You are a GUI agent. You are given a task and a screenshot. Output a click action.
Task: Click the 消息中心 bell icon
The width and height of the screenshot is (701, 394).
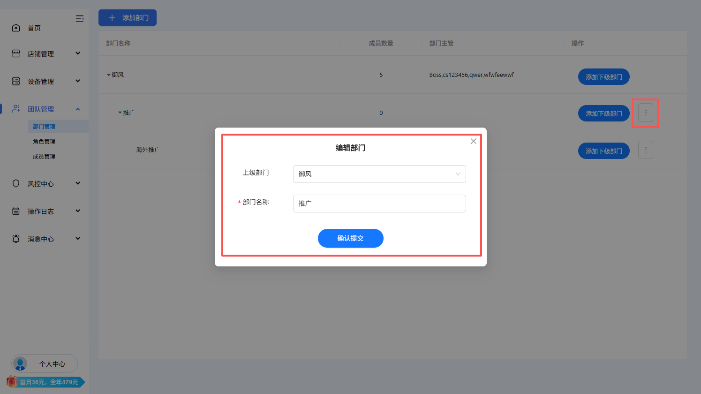(16, 239)
